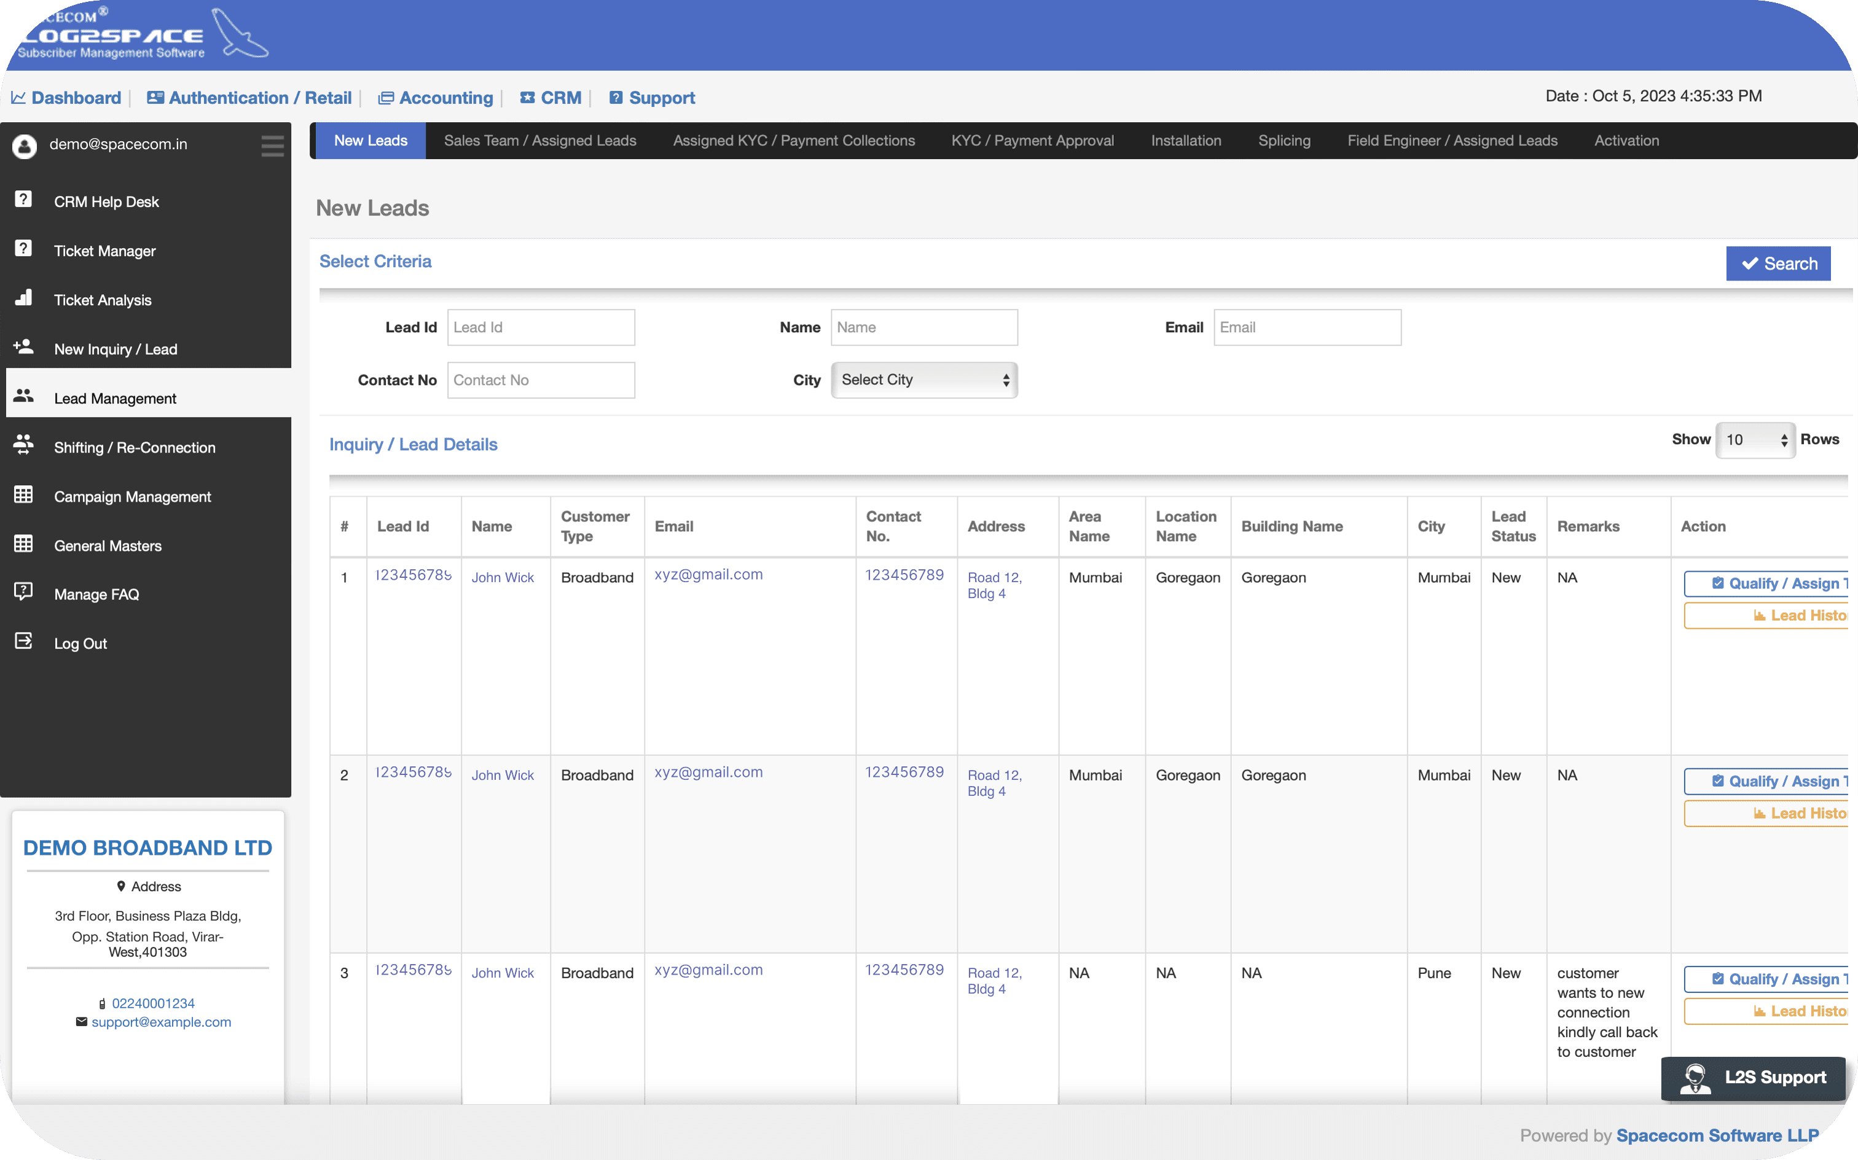Select the Splicing tab
Viewport: 1858px width, 1160px height.
point(1284,141)
